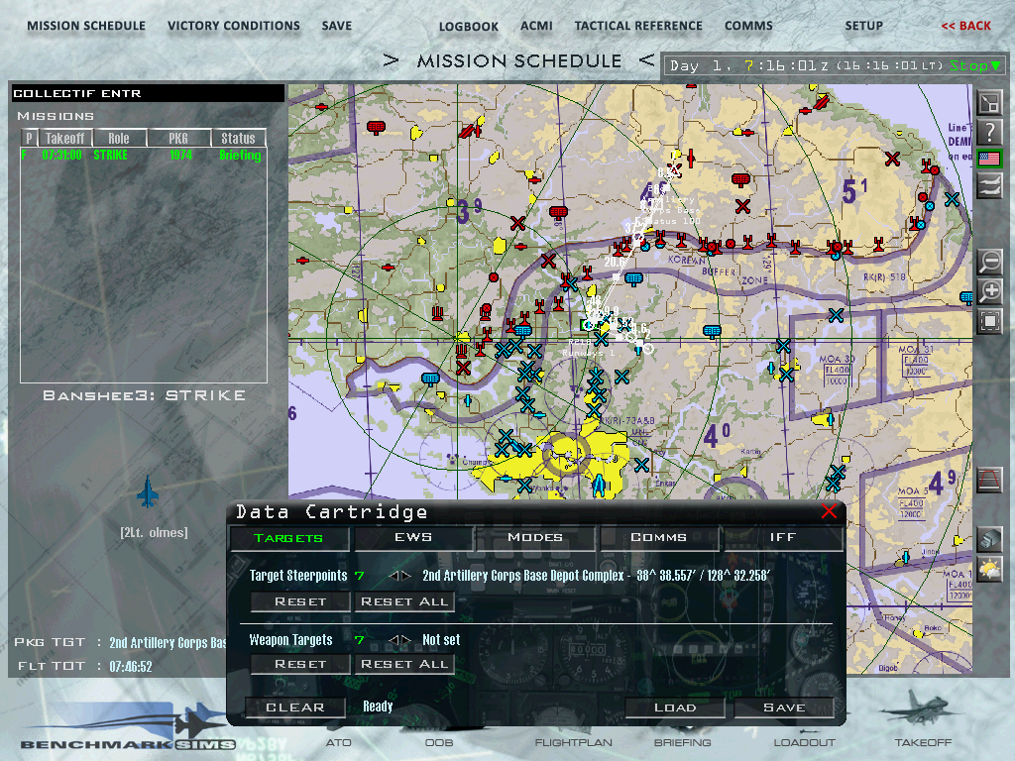Screen dimensions: 1015x761
Task: Click the jet silhouette above Takeoff
Action: click(923, 707)
